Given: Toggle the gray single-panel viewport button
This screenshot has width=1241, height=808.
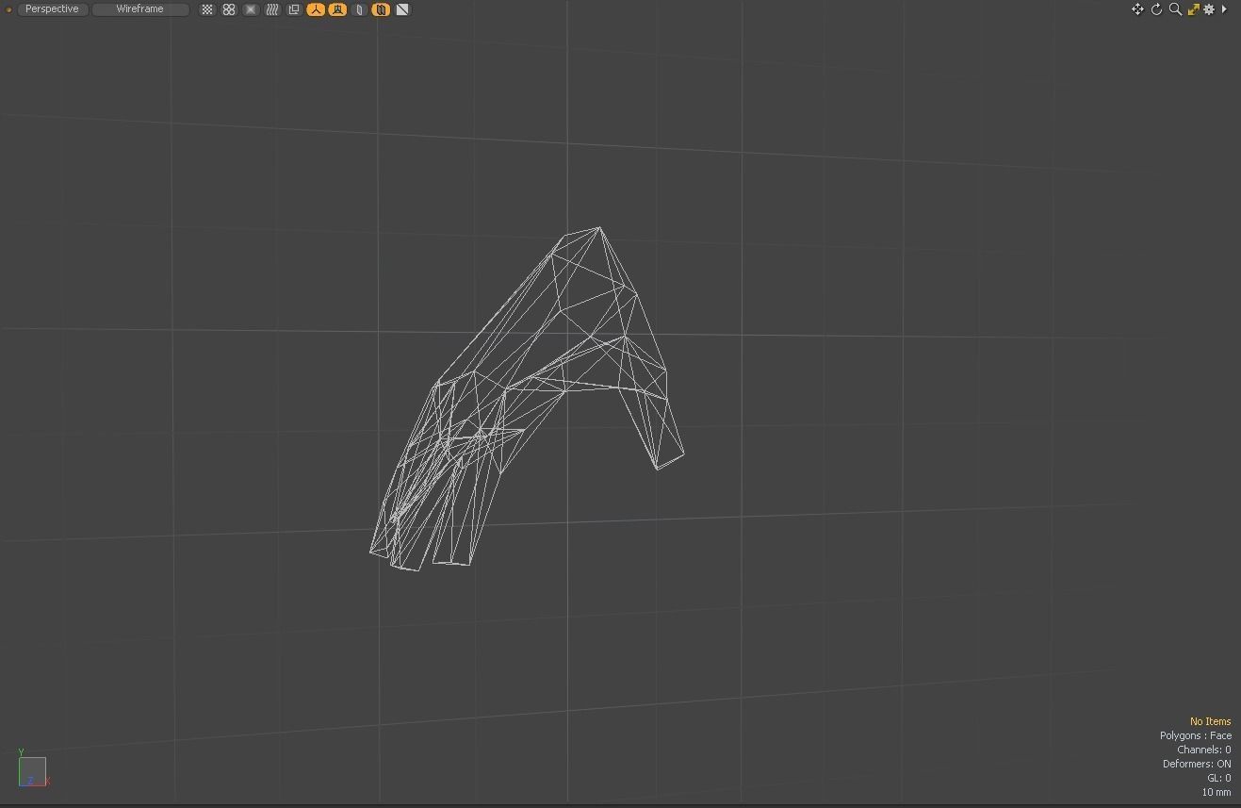Looking at the screenshot, I should 359,9.
